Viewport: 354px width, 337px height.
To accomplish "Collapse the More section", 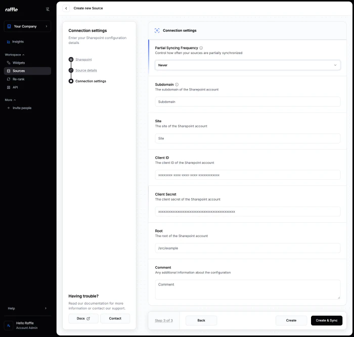I will 10,100.
